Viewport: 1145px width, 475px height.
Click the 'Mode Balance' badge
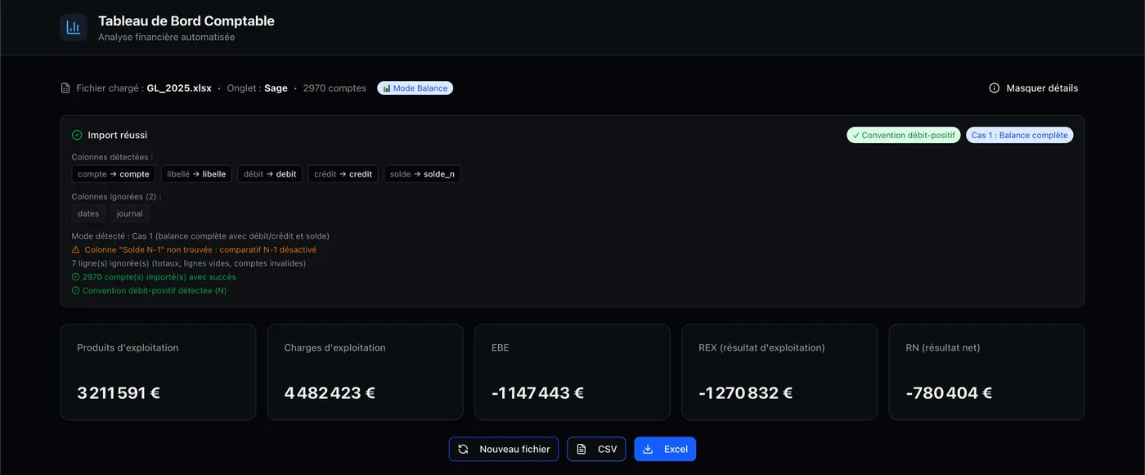(415, 88)
